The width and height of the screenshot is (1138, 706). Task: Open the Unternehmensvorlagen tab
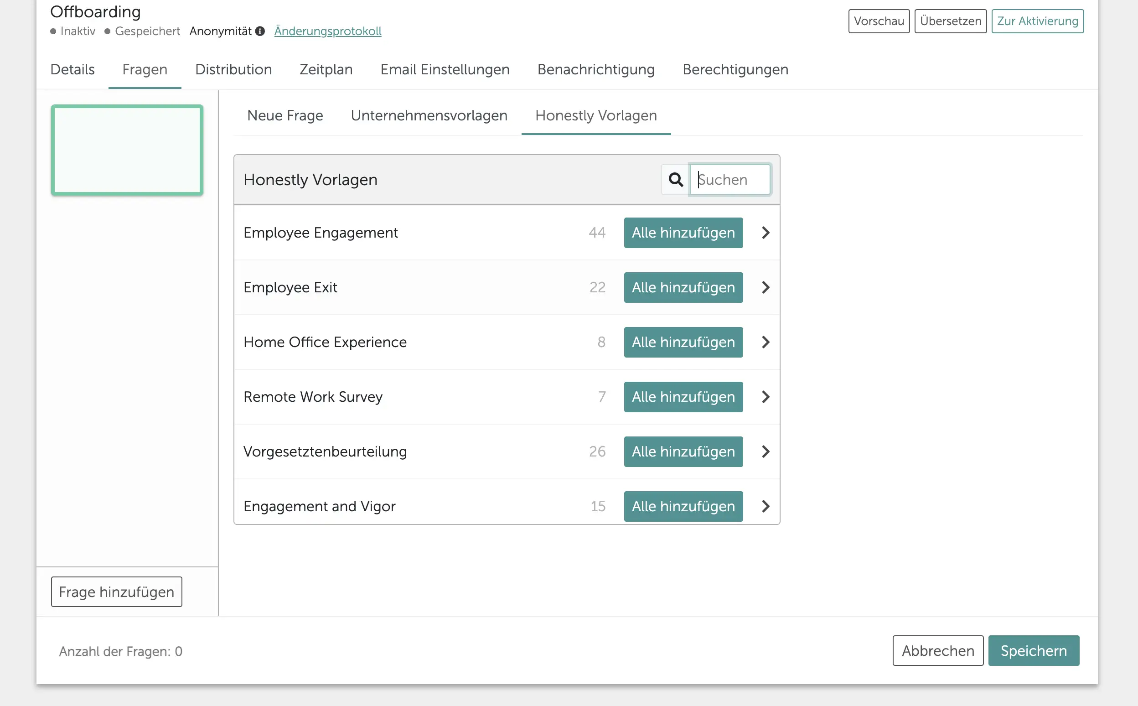(x=429, y=115)
